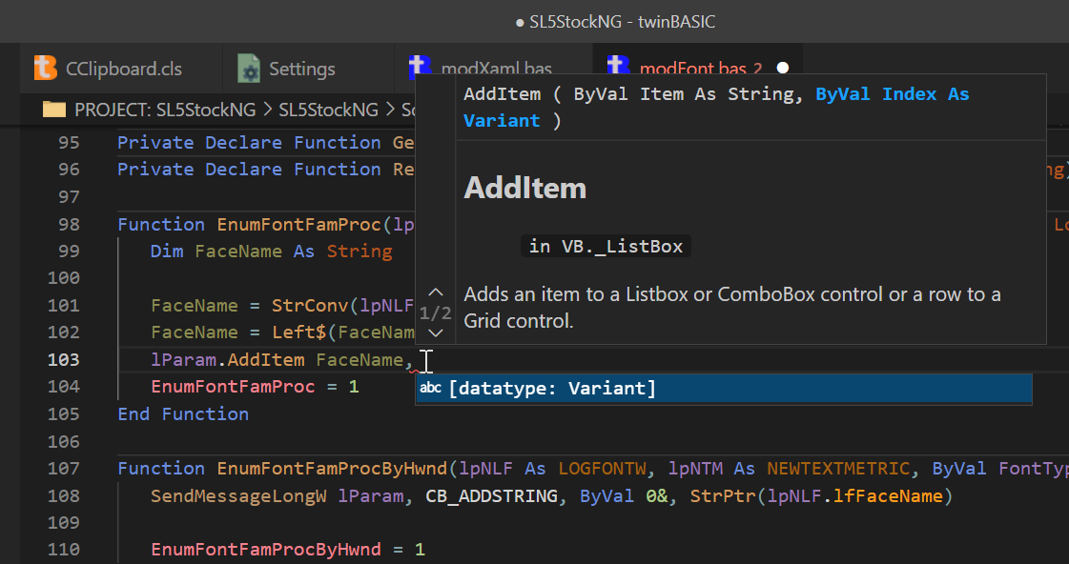Click the unsaved-changes dot on modFont.bas 2
1069x564 pixels.
(x=781, y=68)
